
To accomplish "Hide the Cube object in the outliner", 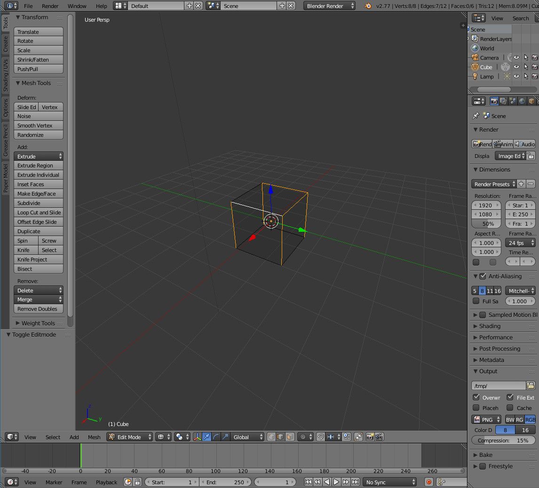I will pos(516,67).
